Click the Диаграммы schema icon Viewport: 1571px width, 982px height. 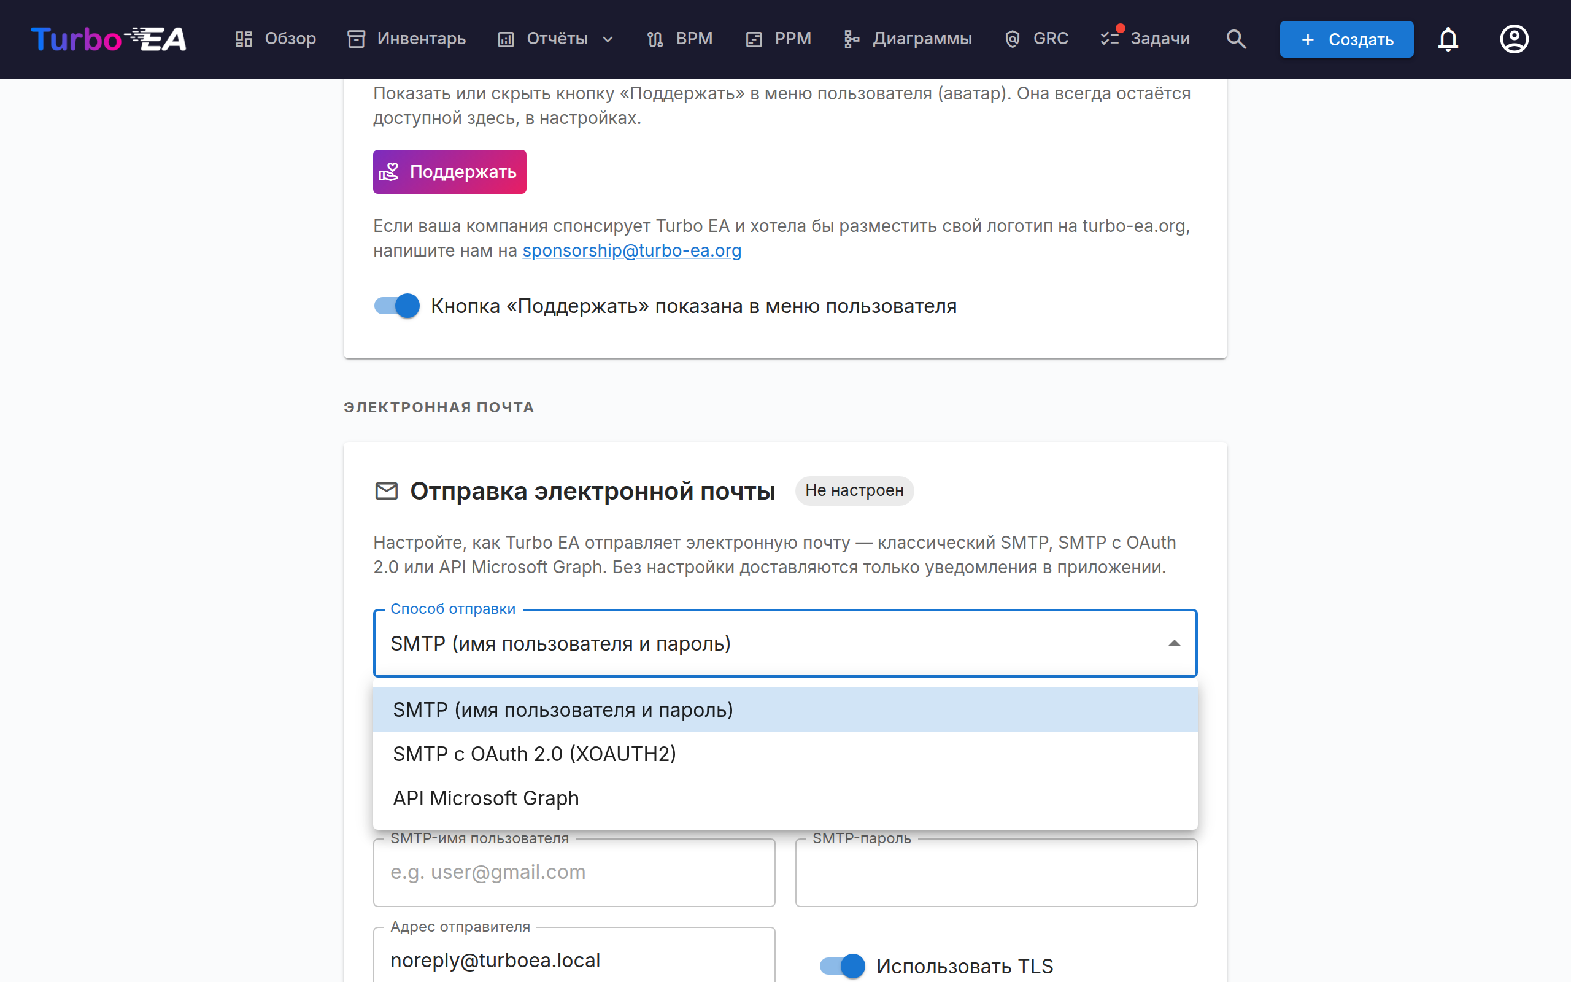pos(852,40)
